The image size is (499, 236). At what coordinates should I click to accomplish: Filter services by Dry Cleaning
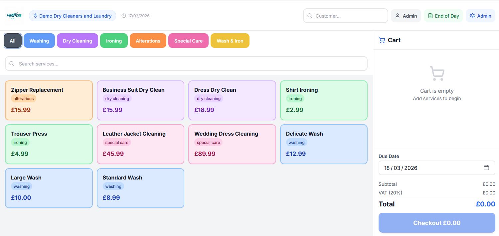(x=78, y=41)
